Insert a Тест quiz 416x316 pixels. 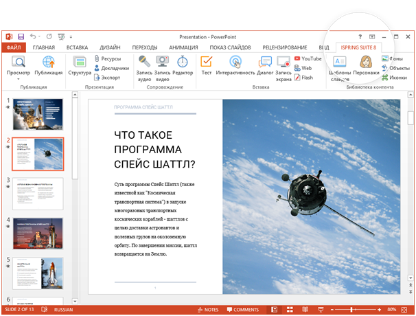206,65
